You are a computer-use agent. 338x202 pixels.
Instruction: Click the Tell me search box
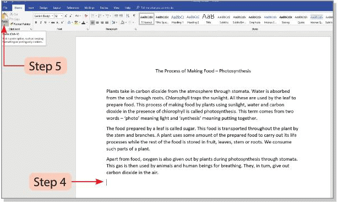pyautogui.click(x=155, y=8)
